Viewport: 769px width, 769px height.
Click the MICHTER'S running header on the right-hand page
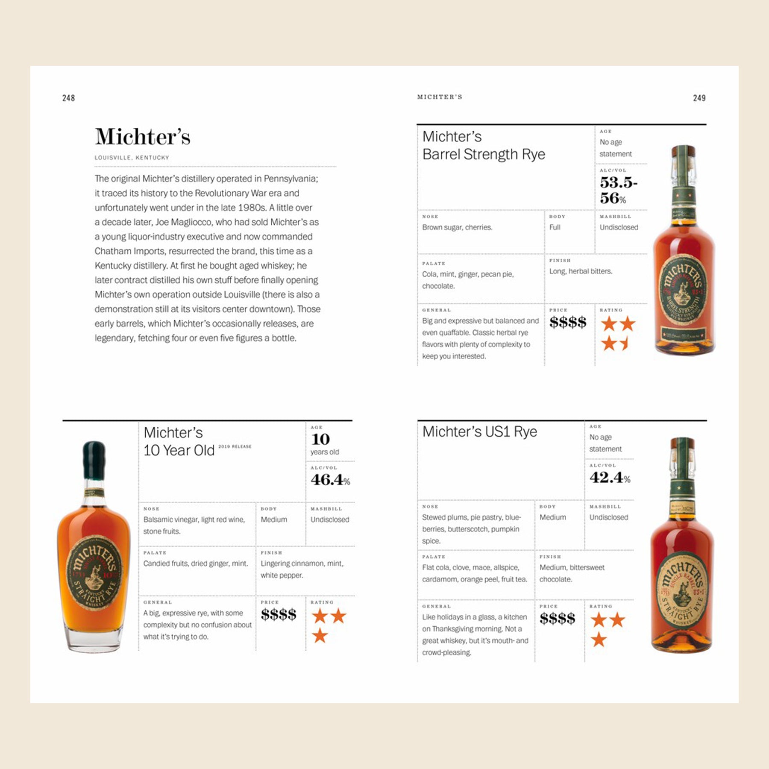pyautogui.click(x=440, y=97)
